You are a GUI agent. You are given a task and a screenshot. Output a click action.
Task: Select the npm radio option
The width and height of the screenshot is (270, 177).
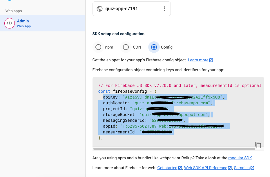pos(98,47)
